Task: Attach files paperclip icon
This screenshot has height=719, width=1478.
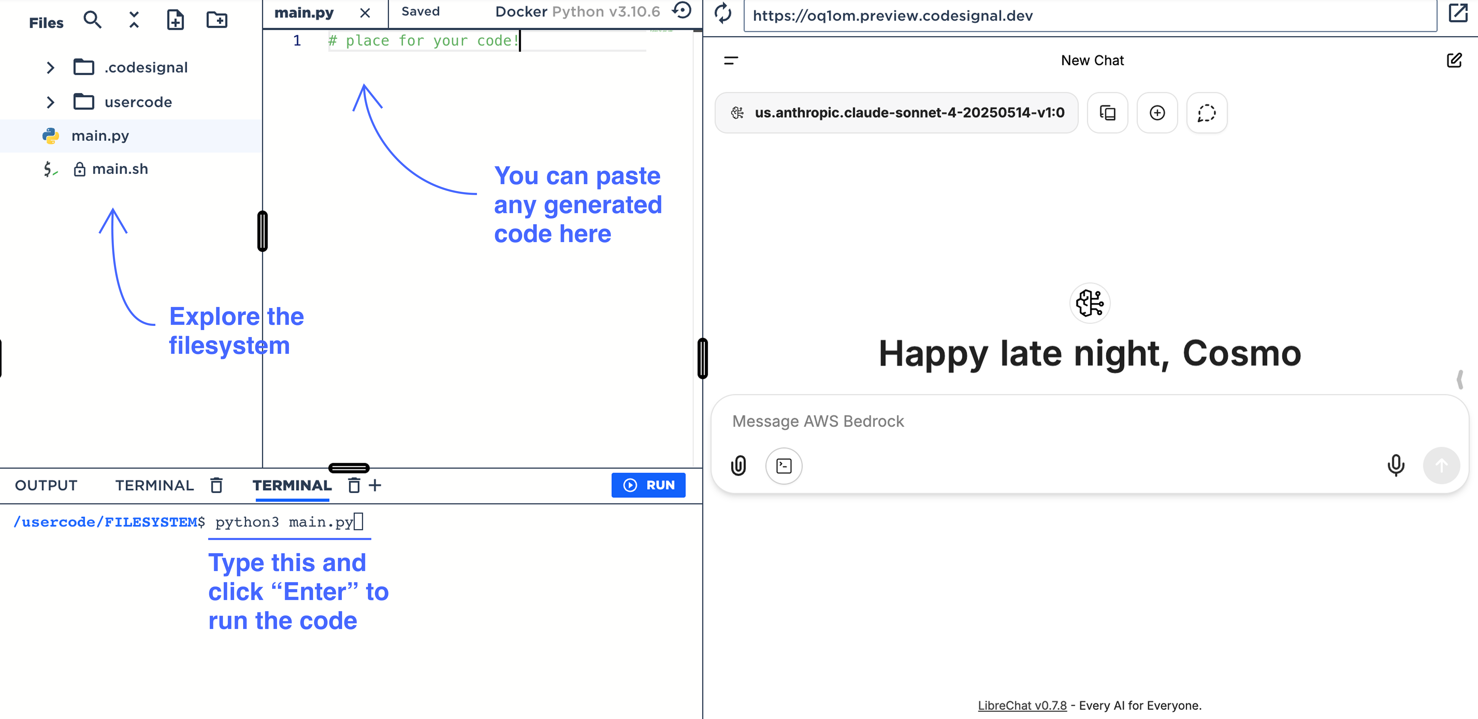Action: click(738, 466)
